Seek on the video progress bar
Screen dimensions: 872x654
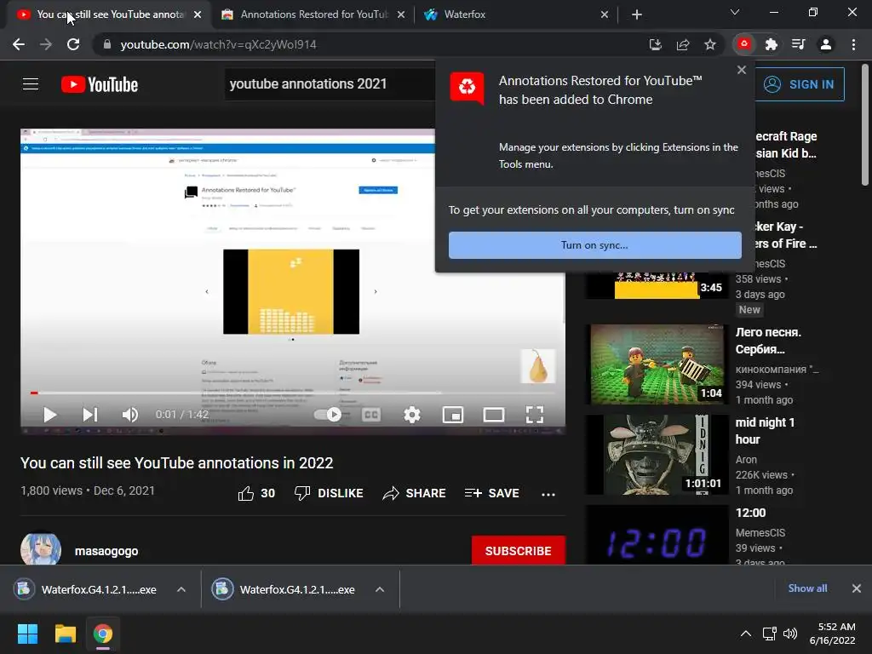click(293, 393)
